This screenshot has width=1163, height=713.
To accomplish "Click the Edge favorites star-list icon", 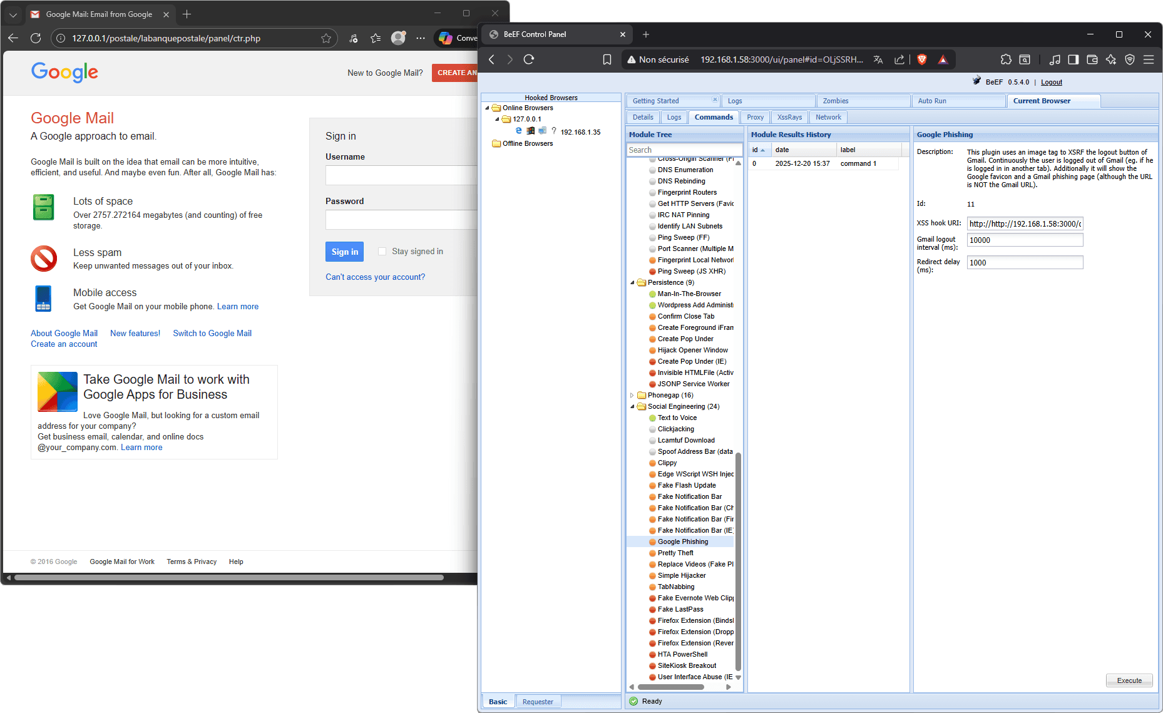I will tap(376, 38).
